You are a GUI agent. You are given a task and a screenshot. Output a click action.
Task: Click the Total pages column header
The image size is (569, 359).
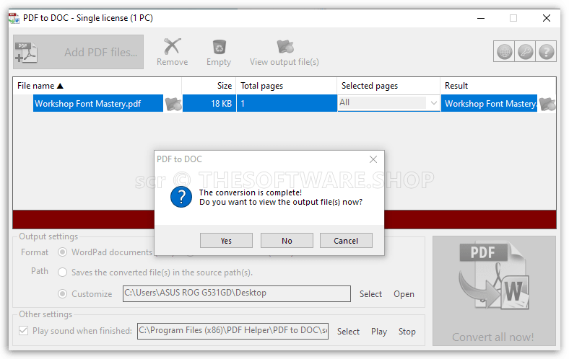287,86
